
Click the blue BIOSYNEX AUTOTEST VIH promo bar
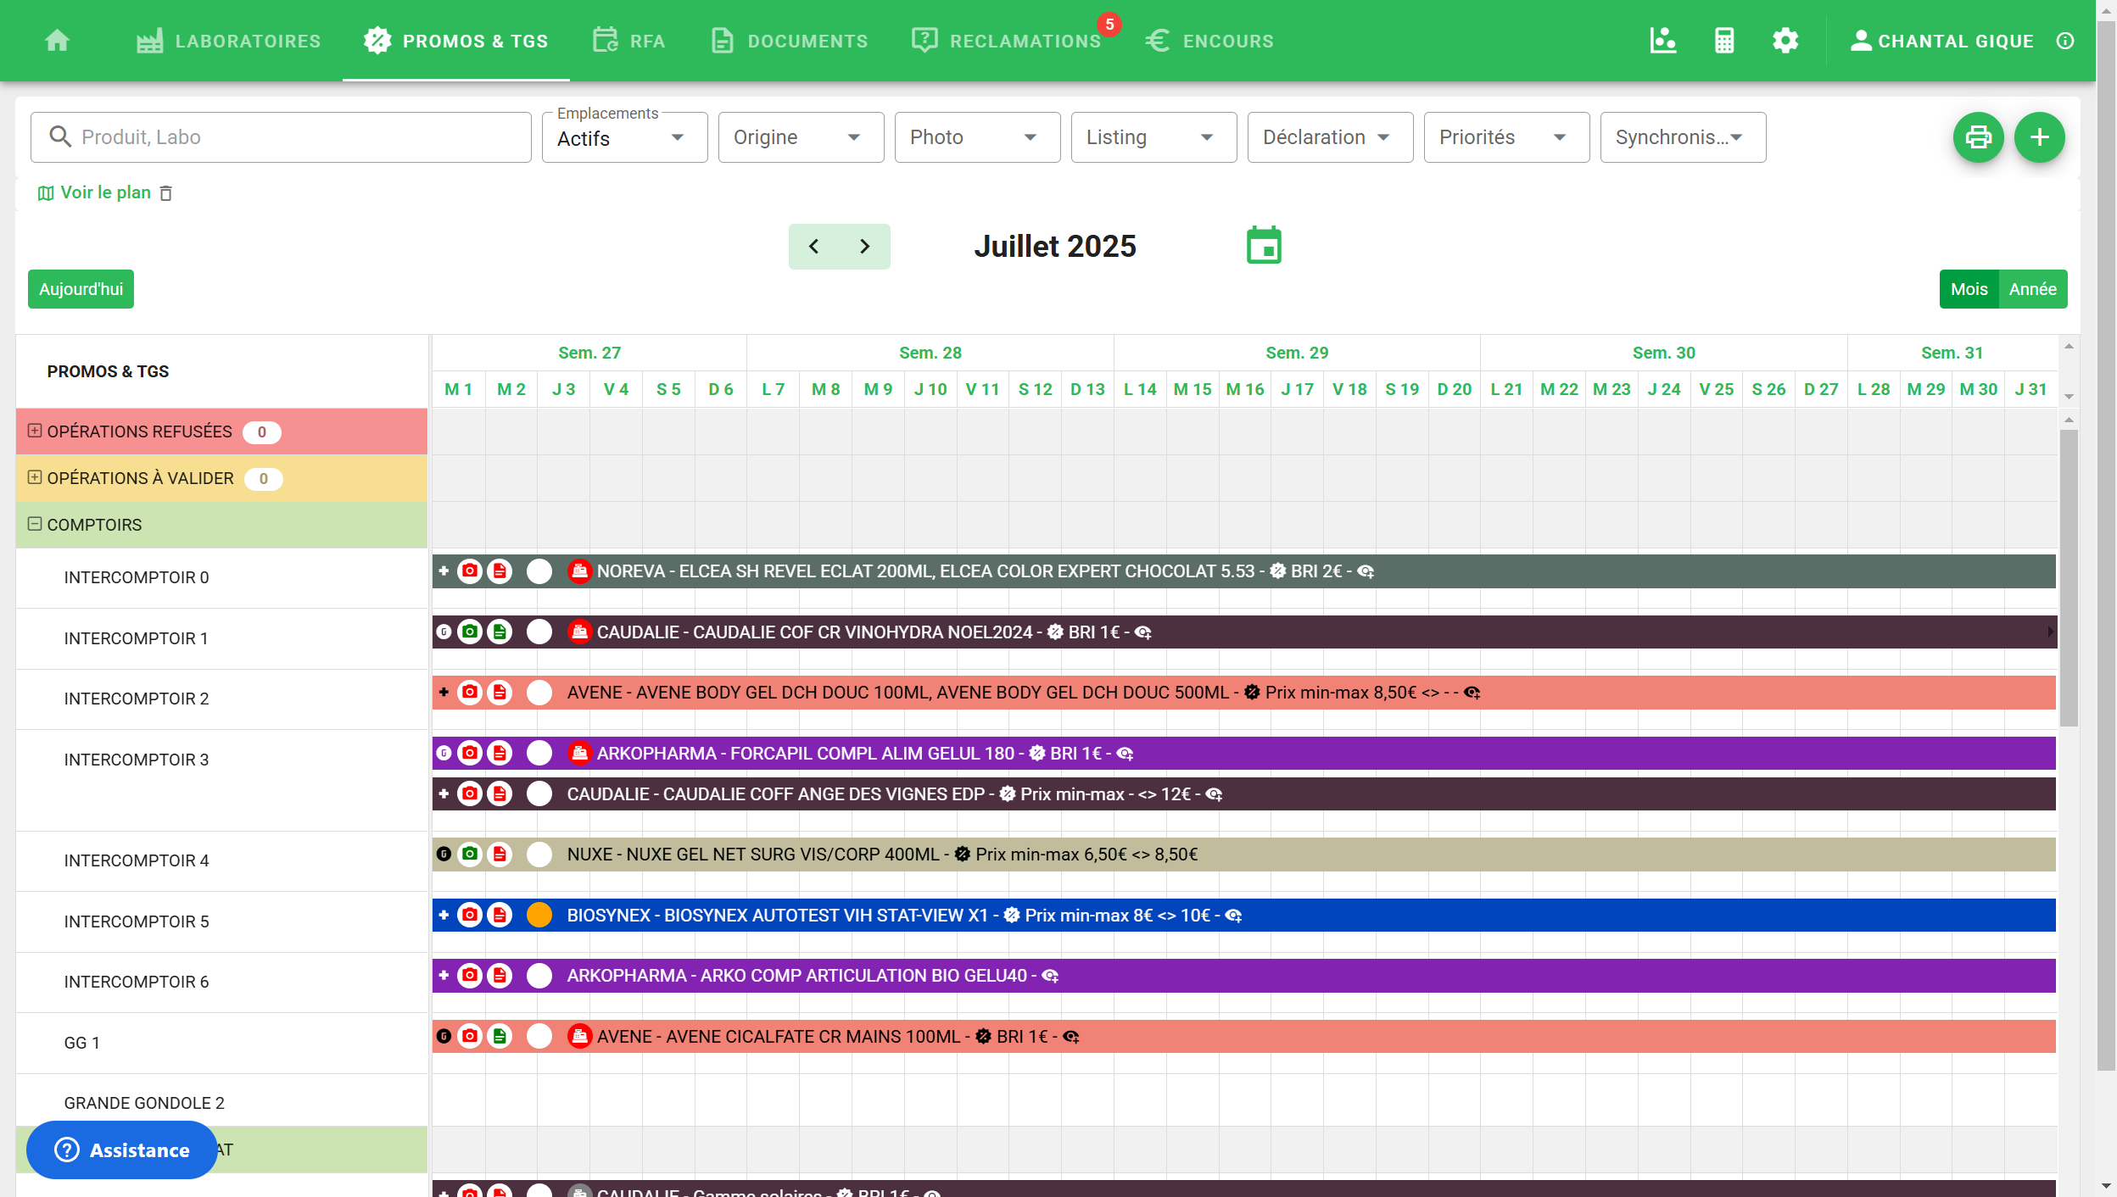pos(1243,915)
